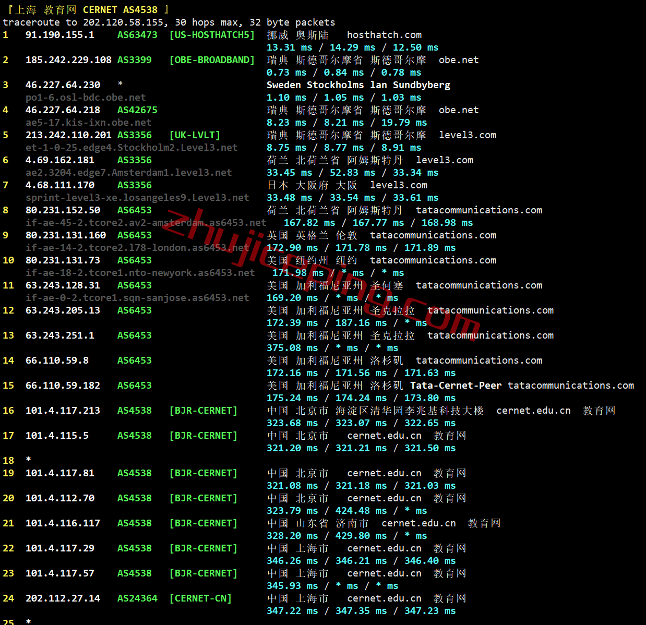Click the hostname ae5-17.kis-ixn.obe.net
The image size is (646, 625).
[x=89, y=123]
